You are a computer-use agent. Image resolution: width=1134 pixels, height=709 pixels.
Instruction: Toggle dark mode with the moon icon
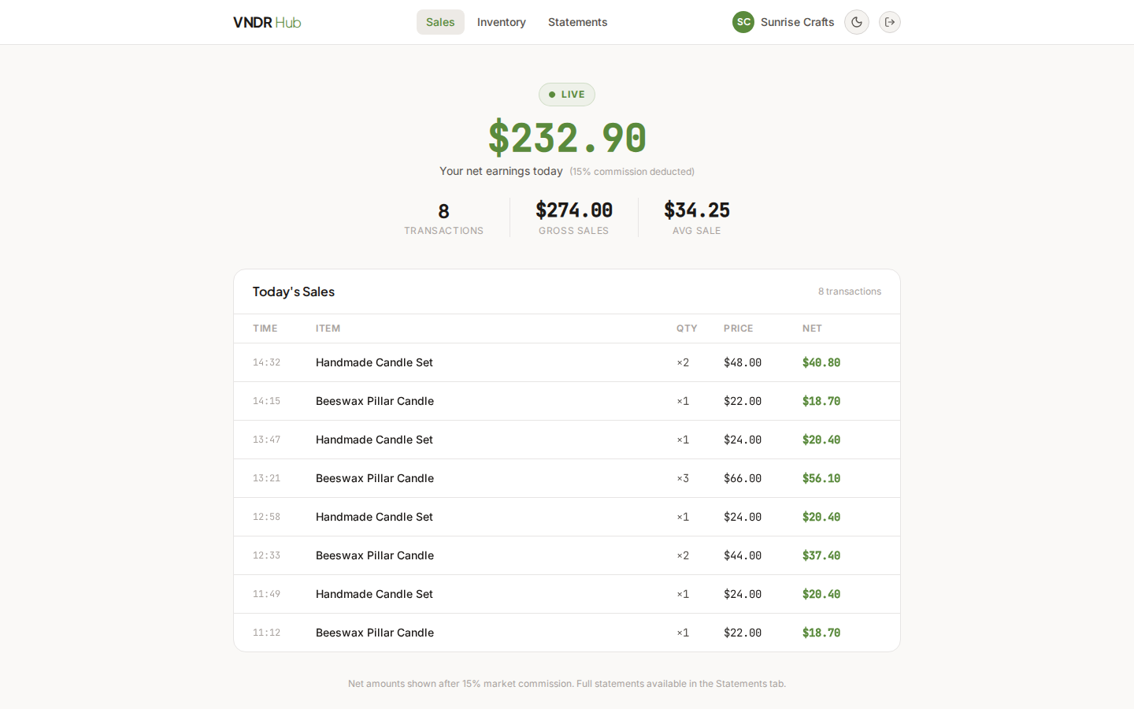pyautogui.click(x=857, y=22)
